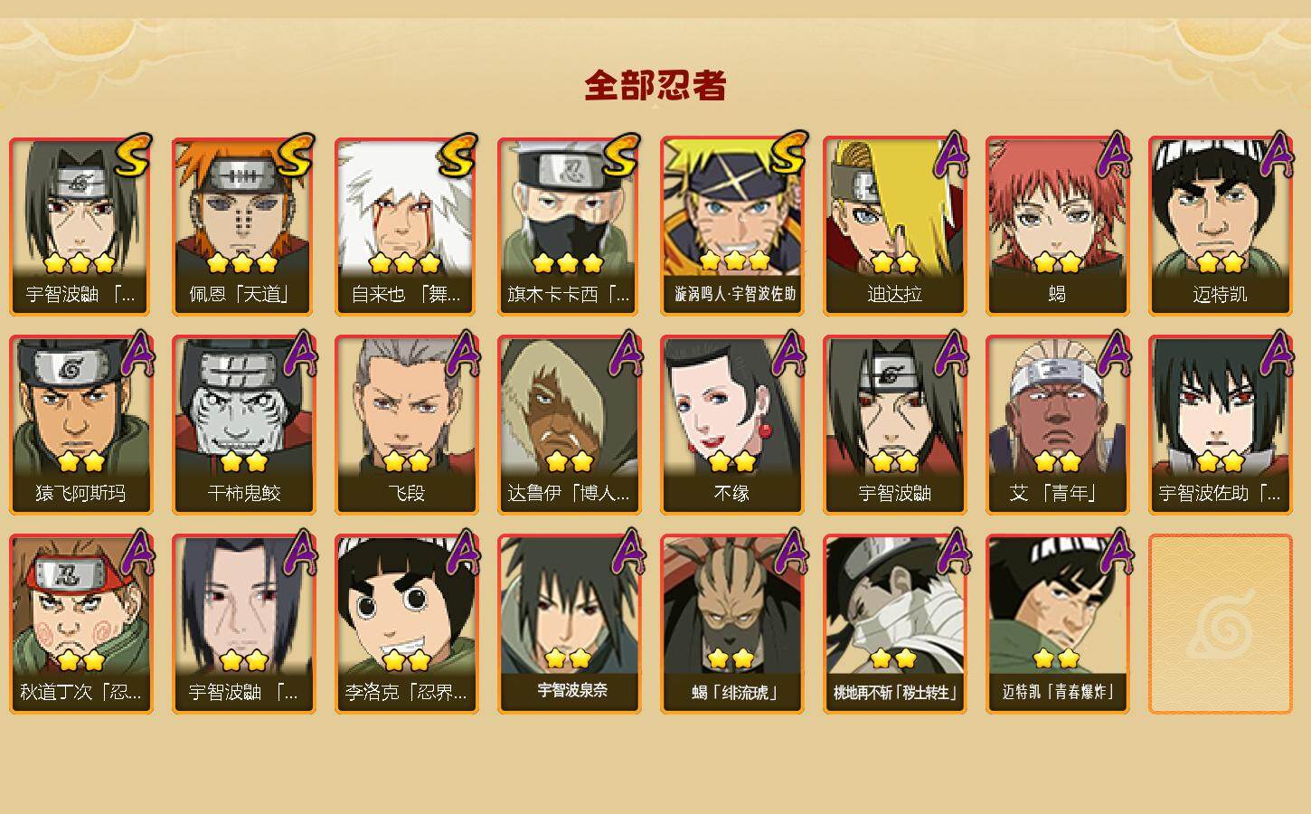This screenshot has width=1311, height=814.
Task: Open the 漩涡鸣人·宇智波佐助 card
Action: point(732,226)
